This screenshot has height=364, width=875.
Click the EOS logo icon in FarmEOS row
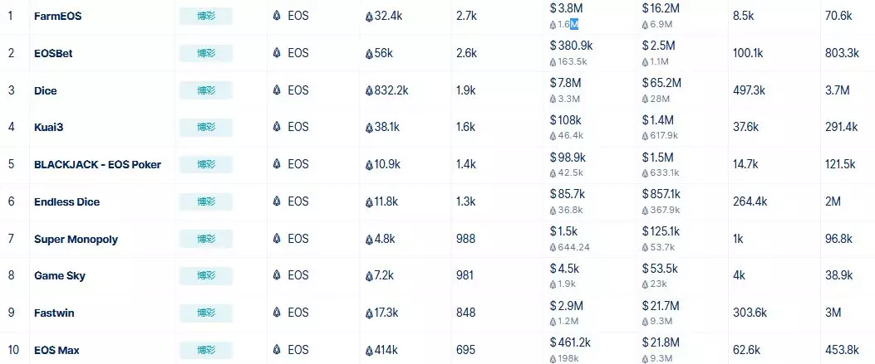277,16
